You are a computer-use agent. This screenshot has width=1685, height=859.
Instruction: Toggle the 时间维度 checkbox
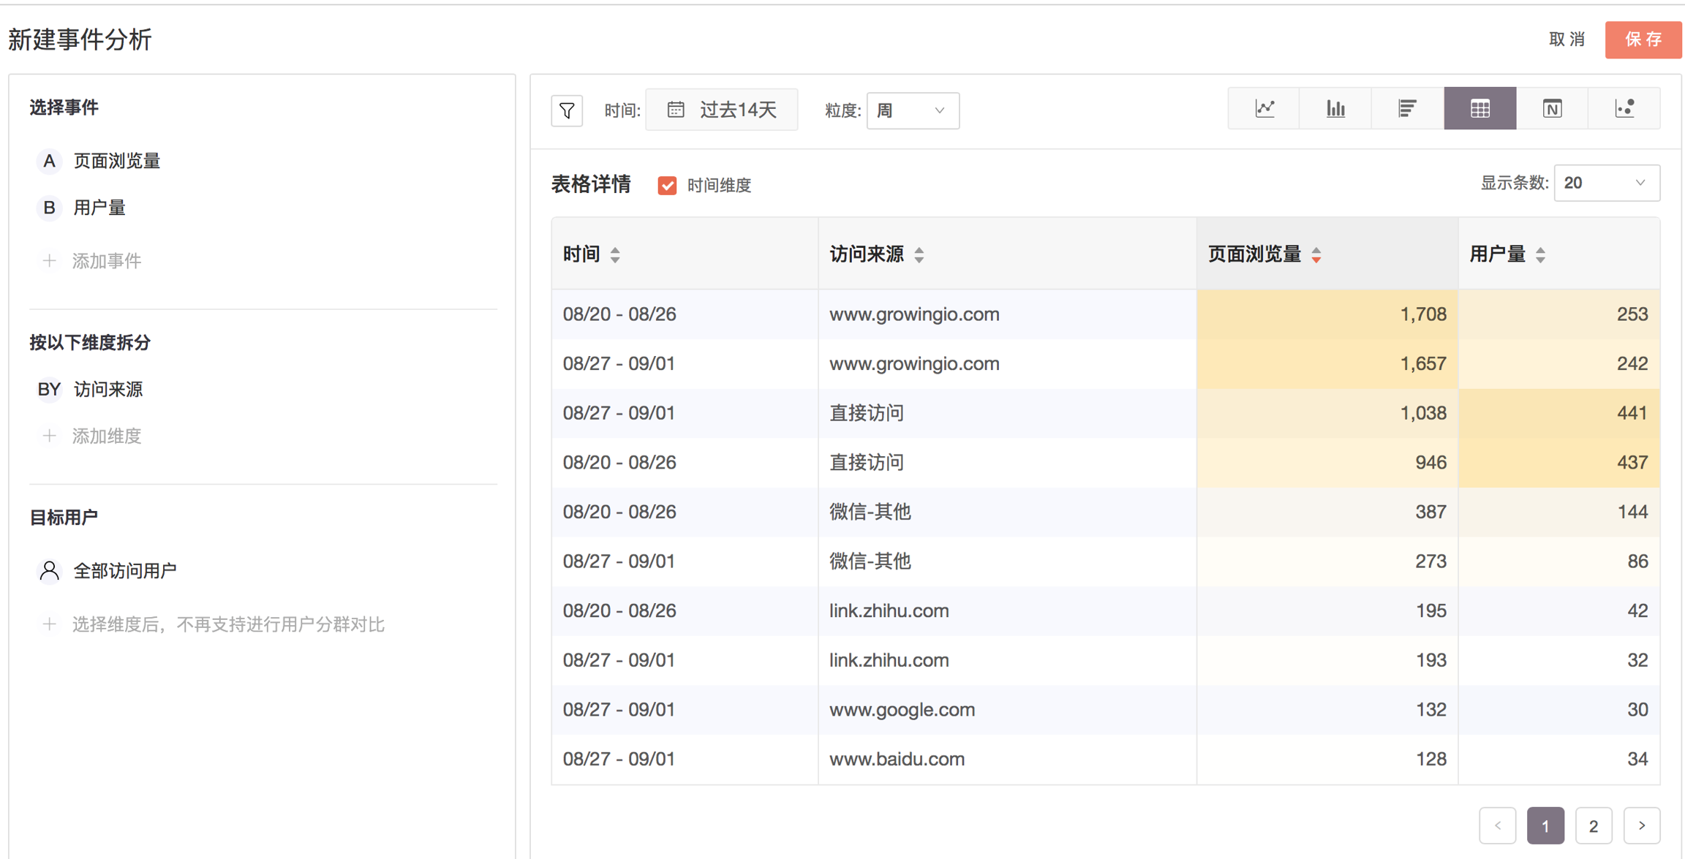[667, 186]
